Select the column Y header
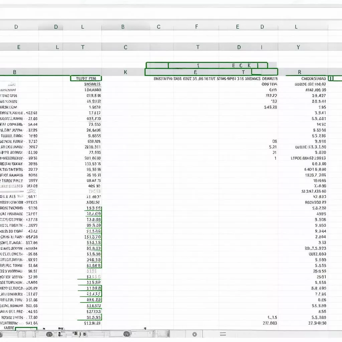Viewport: 342px width, 342px height. pos(298,47)
